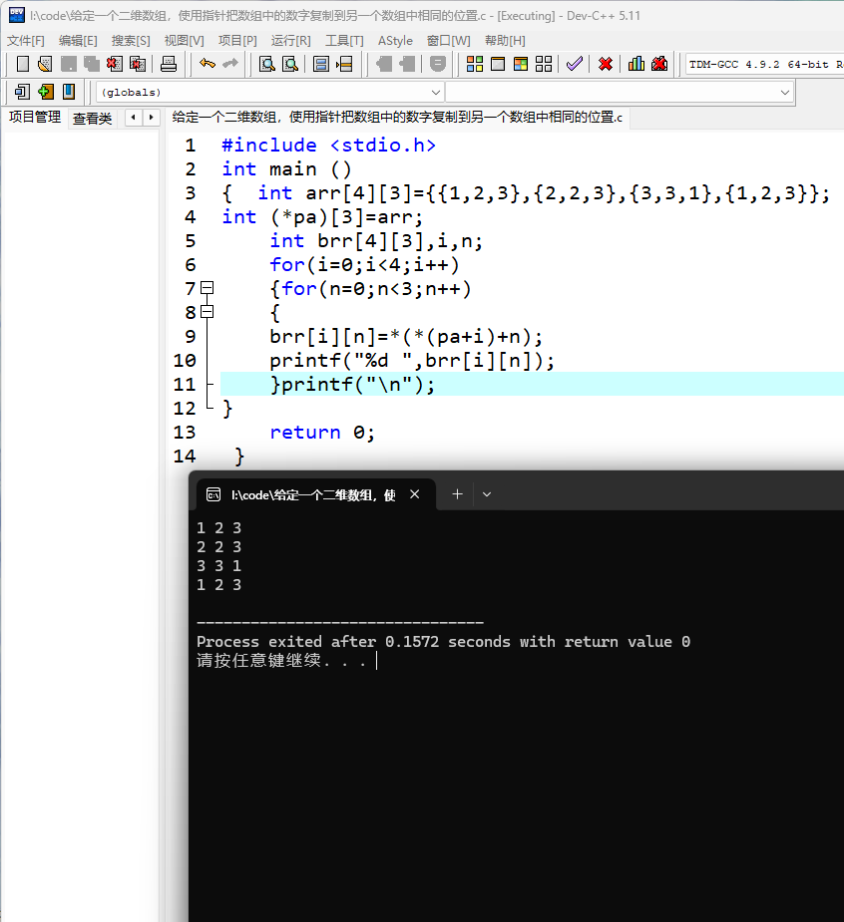Click the Goto function icon
Viewport: 844px width, 922px height.
click(x=321, y=64)
